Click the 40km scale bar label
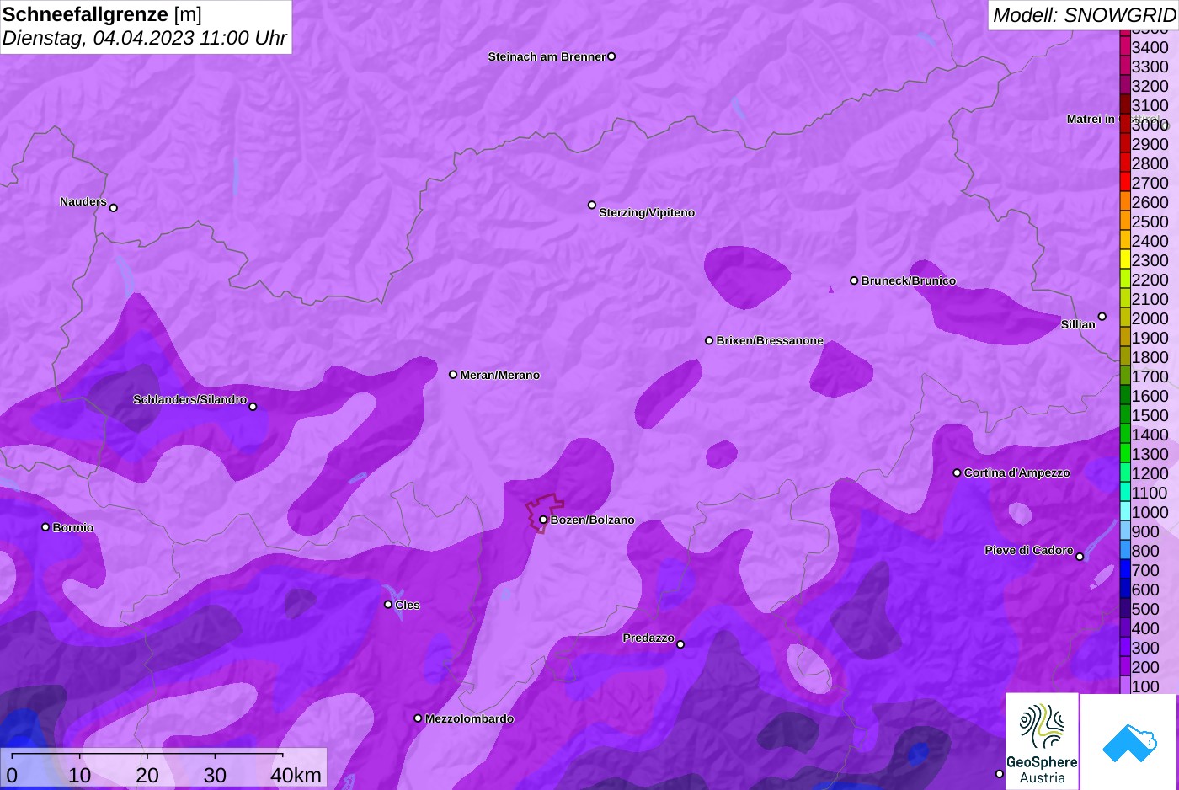 296,776
